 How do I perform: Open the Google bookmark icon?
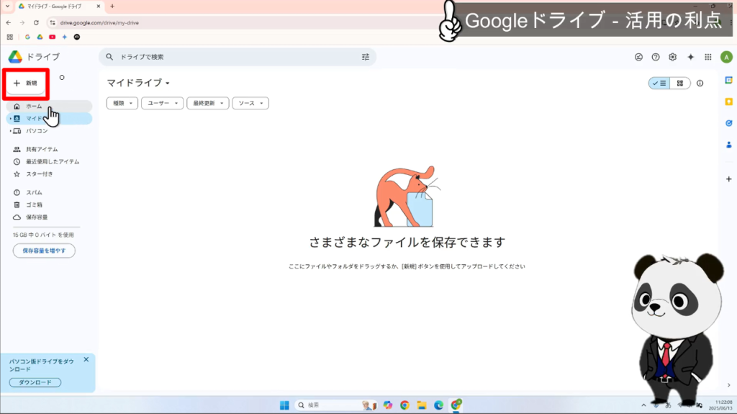(x=28, y=37)
